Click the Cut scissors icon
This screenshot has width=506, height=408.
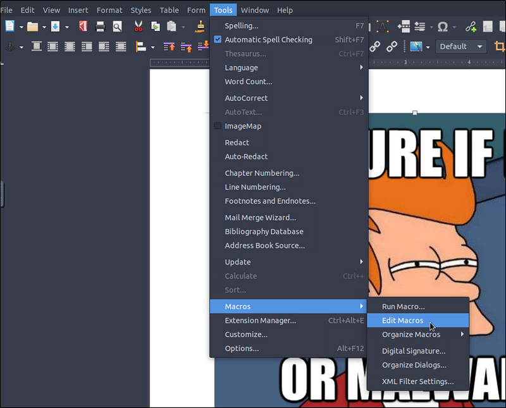(x=138, y=27)
